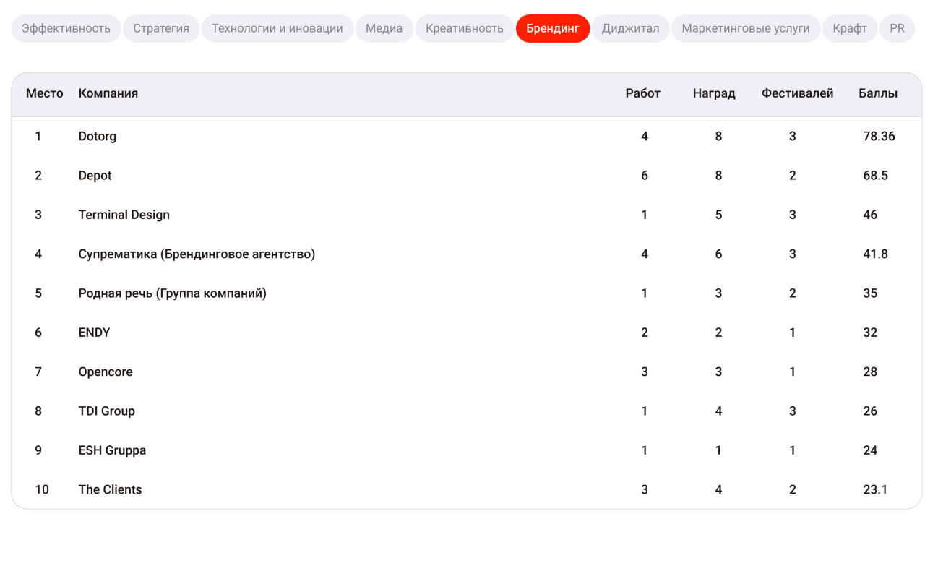925x579 pixels.
Task: Select the Технологии и иновации tab
Action: coord(277,28)
